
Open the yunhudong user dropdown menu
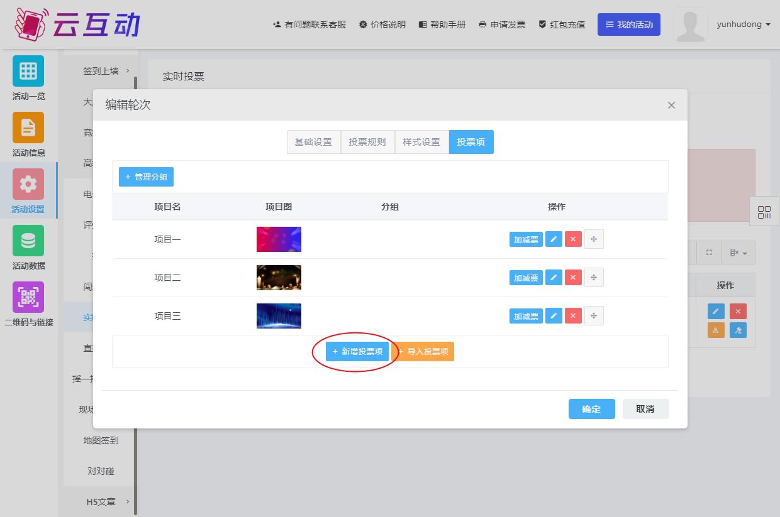743,24
